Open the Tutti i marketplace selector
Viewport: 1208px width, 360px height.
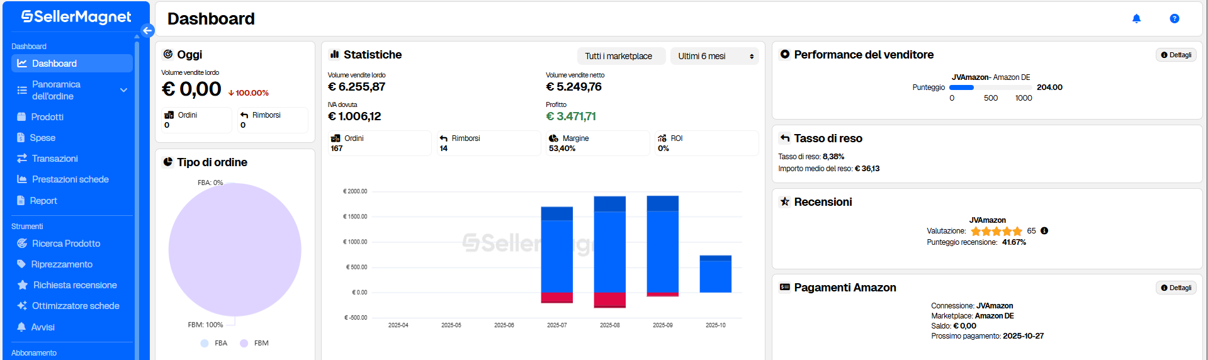pos(620,56)
